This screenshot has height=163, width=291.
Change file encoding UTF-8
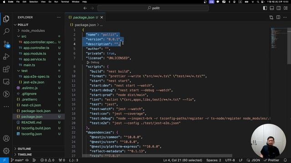(x=230, y=160)
